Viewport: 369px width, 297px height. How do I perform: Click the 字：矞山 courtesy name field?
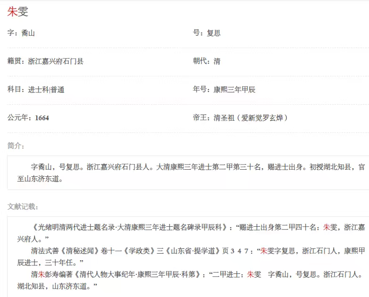pos(21,33)
